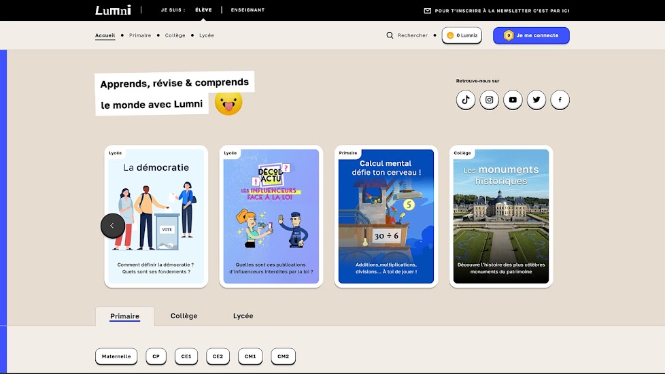This screenshot has width=665, height=374.
Task: Select the Lycée tab
Action: [243, 316]
